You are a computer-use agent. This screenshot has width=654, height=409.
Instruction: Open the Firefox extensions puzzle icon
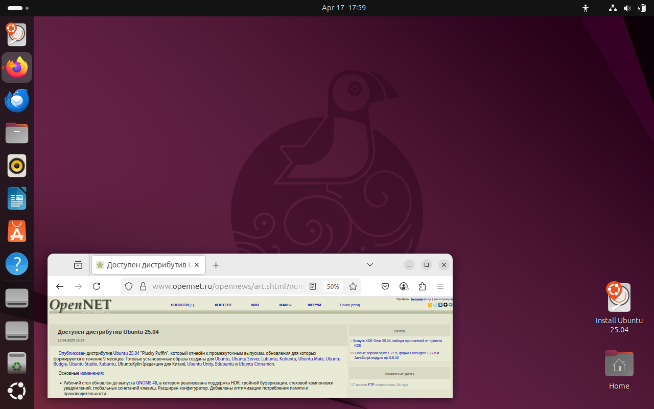422,286
